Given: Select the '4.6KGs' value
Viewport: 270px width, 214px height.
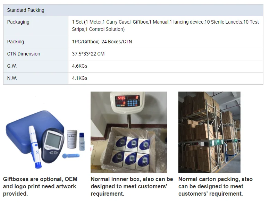Looking at the screenshot, I should coord(79,66).
